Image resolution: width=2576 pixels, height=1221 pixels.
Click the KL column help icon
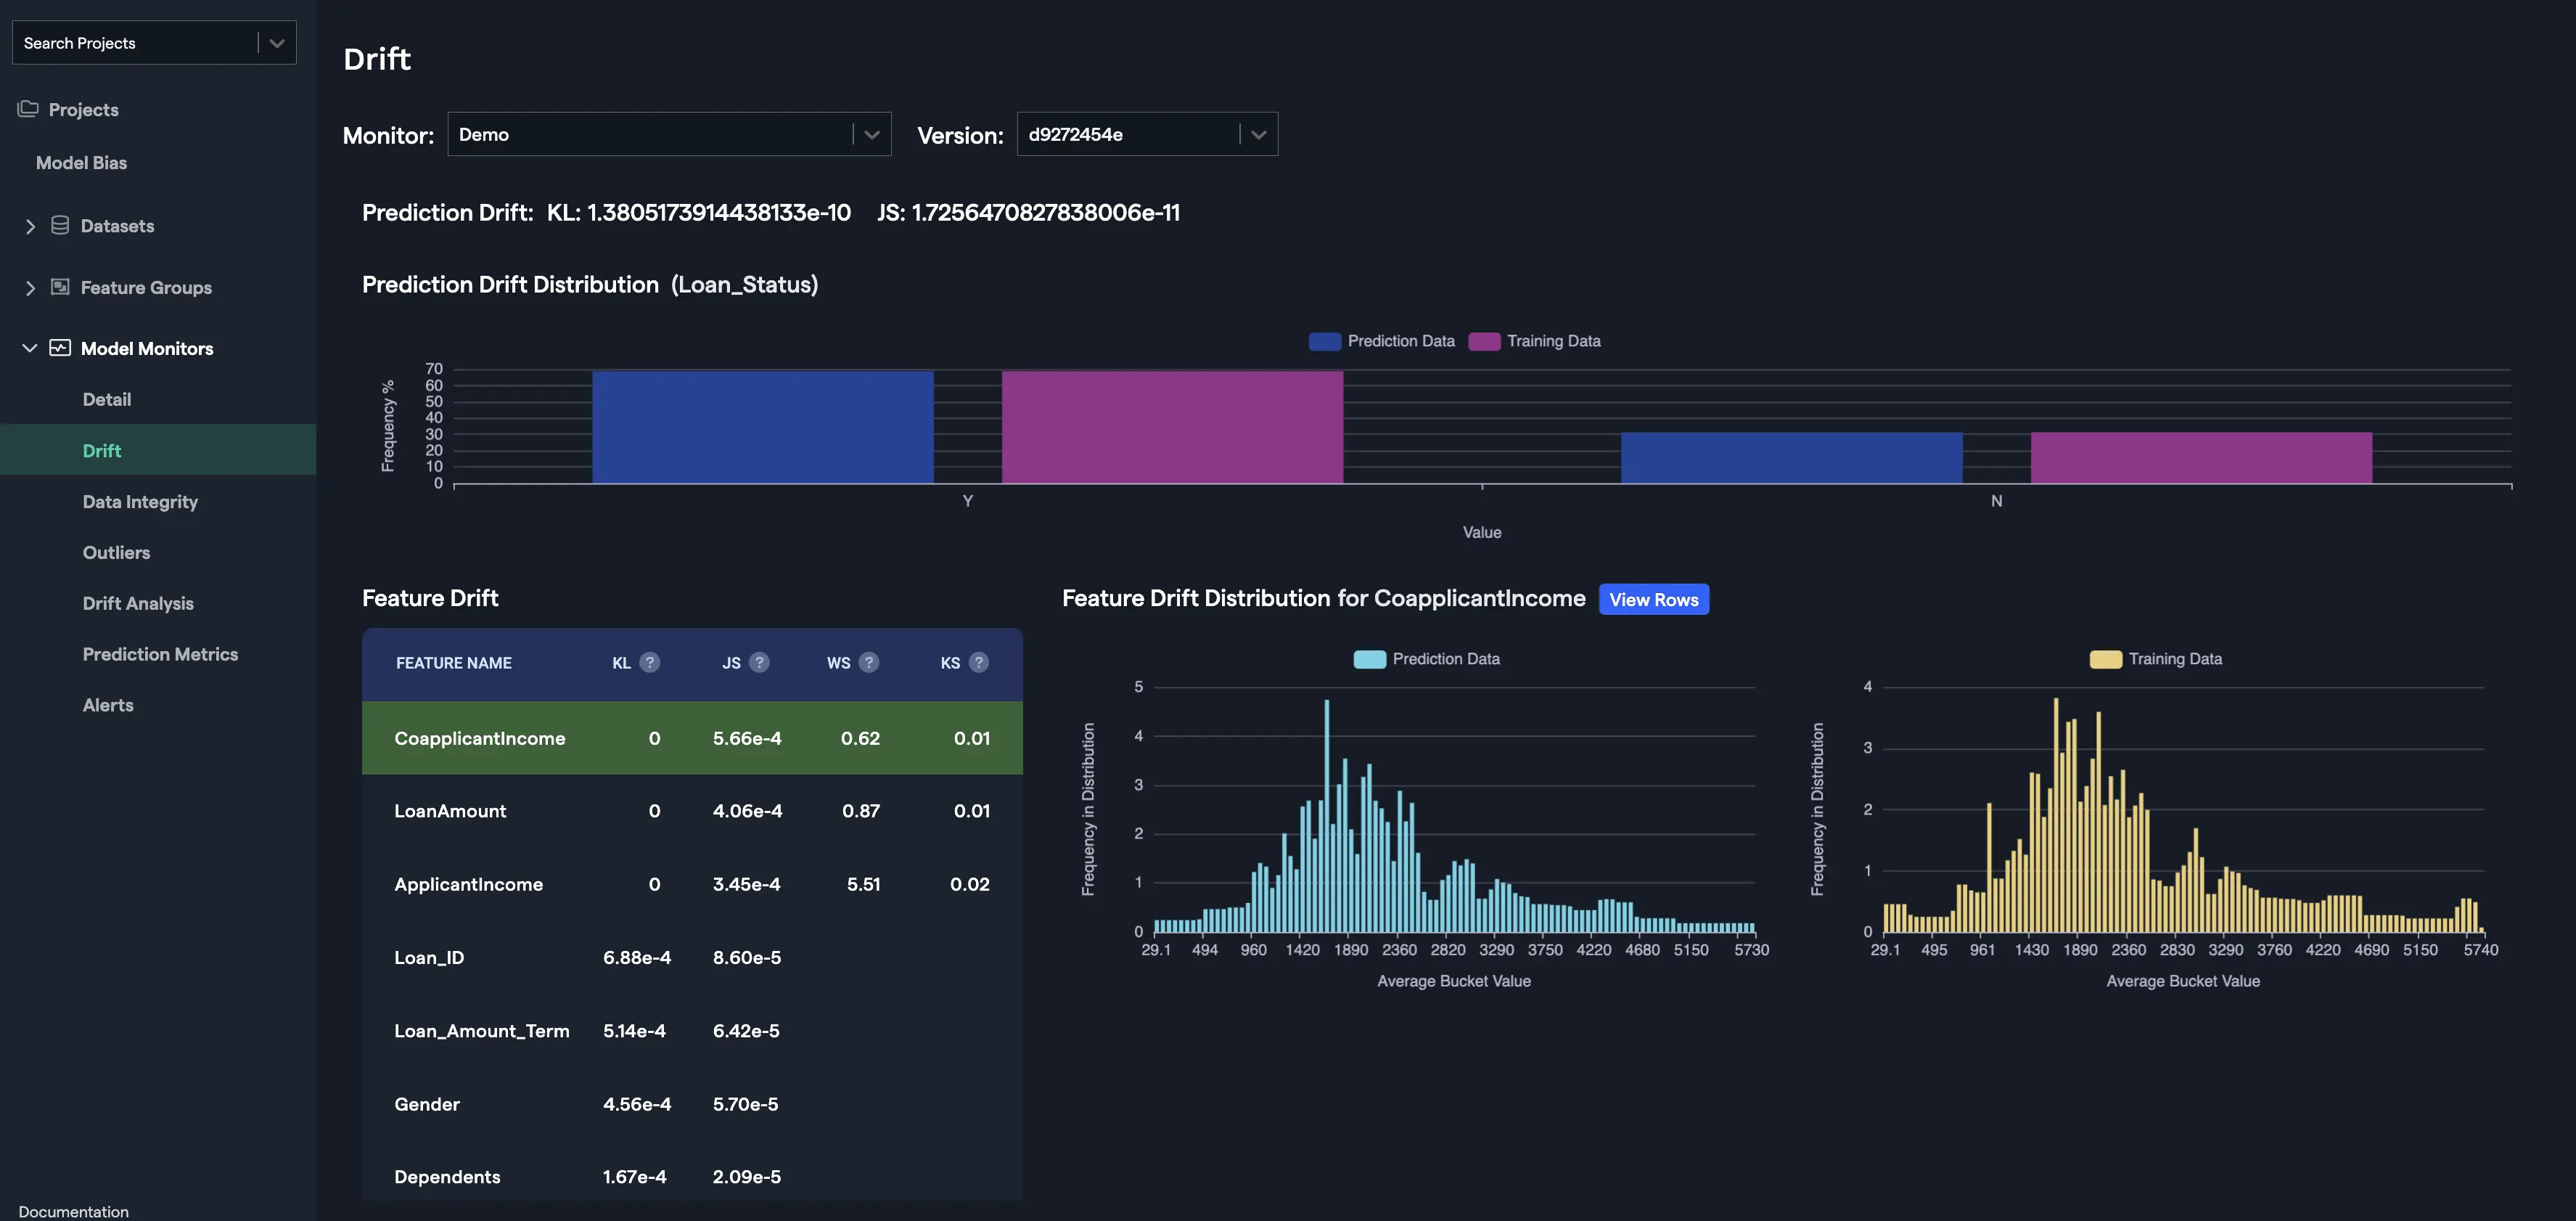pos(650,662)
